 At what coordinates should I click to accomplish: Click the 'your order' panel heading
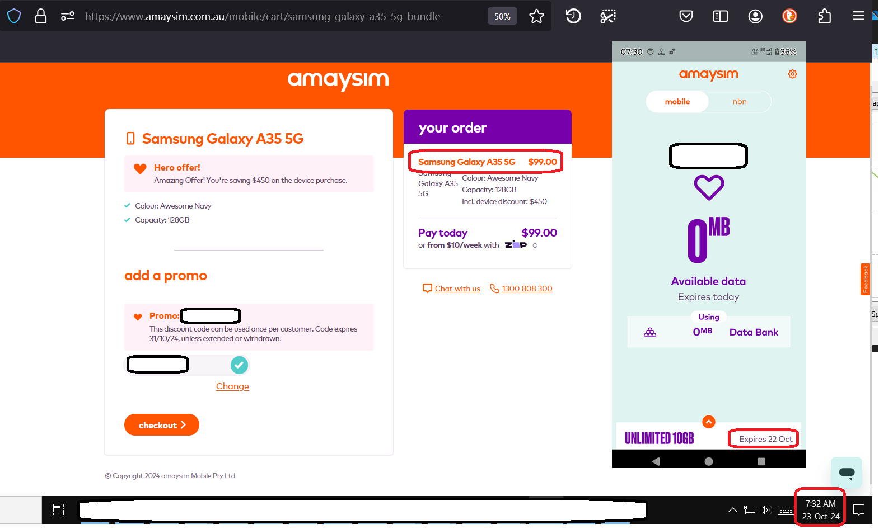pos(452,127)
